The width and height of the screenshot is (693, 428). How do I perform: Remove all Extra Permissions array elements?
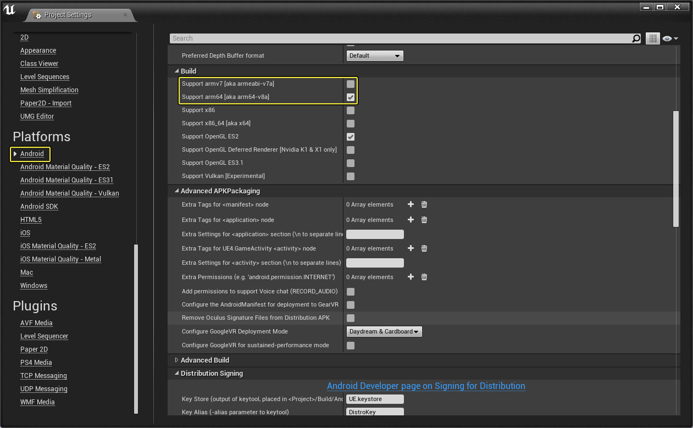pos(424,277)
